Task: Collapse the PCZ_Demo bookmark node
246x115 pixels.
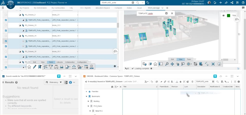Action: [88, 106]
